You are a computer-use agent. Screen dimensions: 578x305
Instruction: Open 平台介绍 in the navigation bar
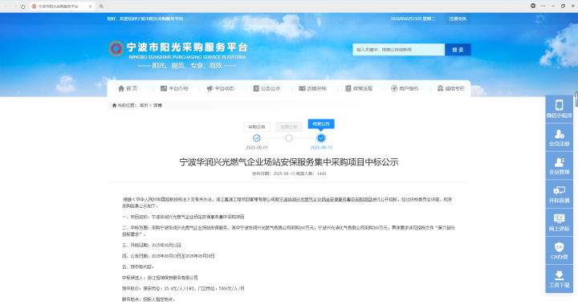click(x=174, y=88)
